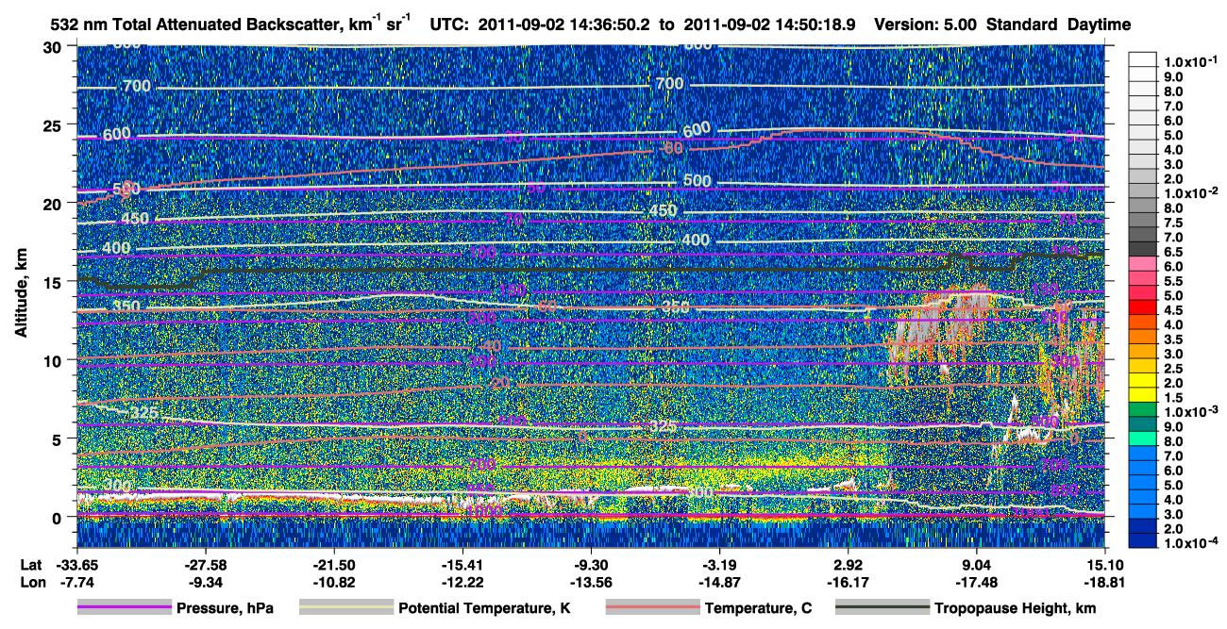Click the longitude value -10.82
1227x629 pixels.
tap(334, 582)
